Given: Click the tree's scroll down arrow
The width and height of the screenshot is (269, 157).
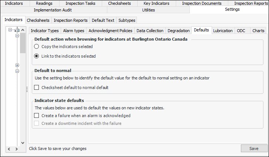Looking at the screenshot, I should tap(23, 142).
